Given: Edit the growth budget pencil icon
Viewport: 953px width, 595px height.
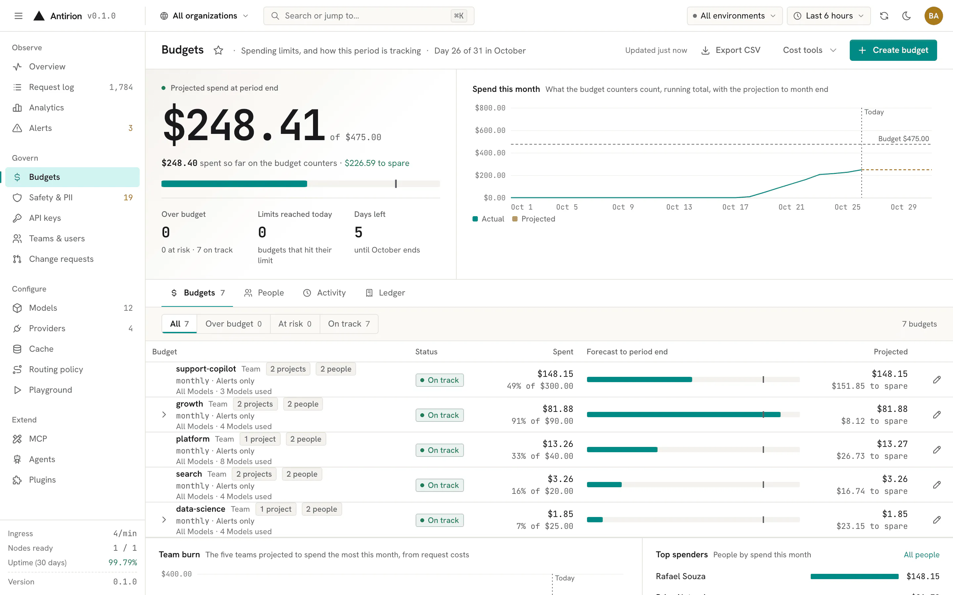Looking at the screenshot, I should 937,415.
